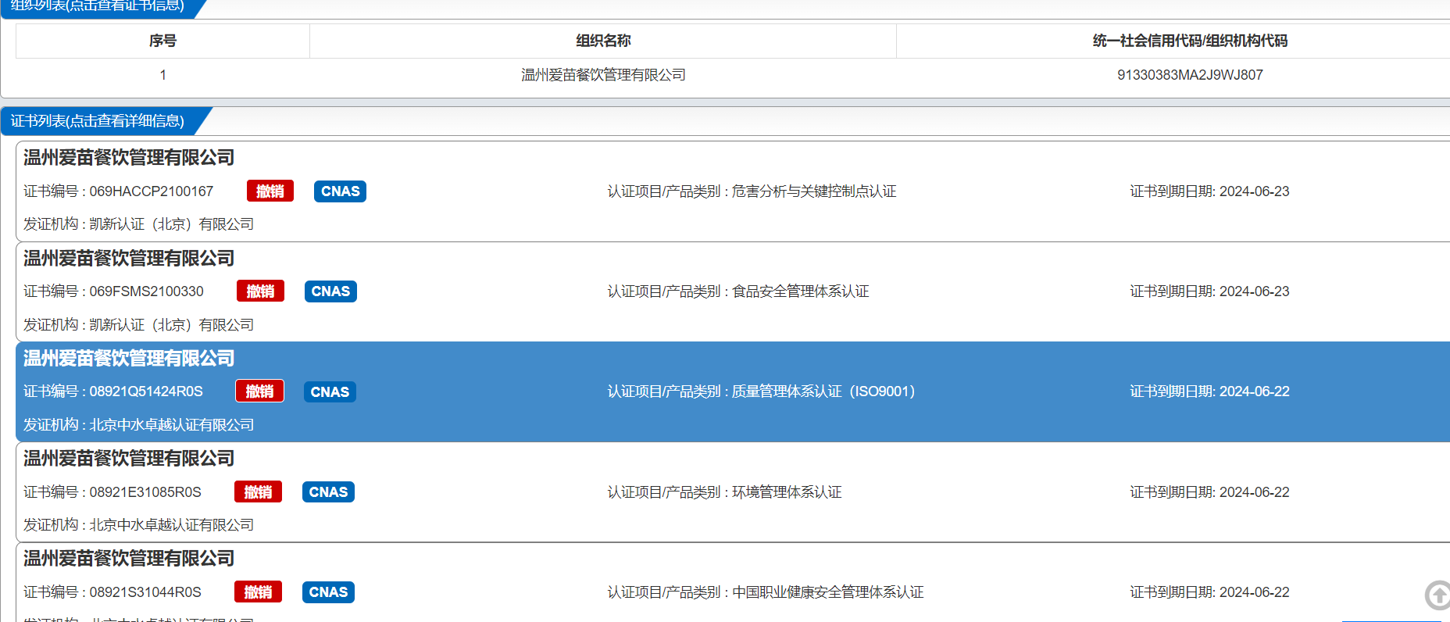The image size is (1450, 622).
Task: Click the 统一社会信用代码/组织机构代码 column header
Action: 1190,41
